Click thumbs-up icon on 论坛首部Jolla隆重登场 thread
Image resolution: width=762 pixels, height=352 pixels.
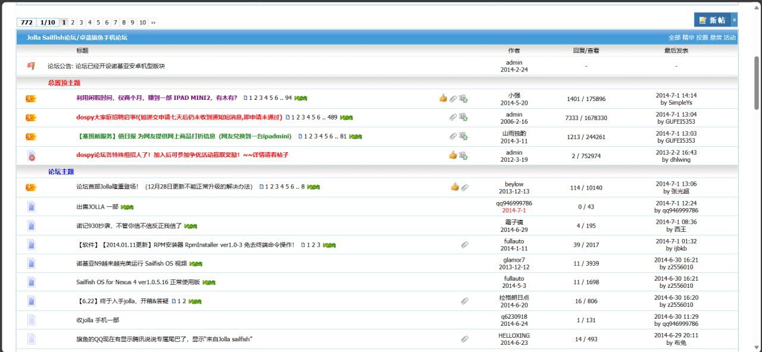click(x=455, y=187)
